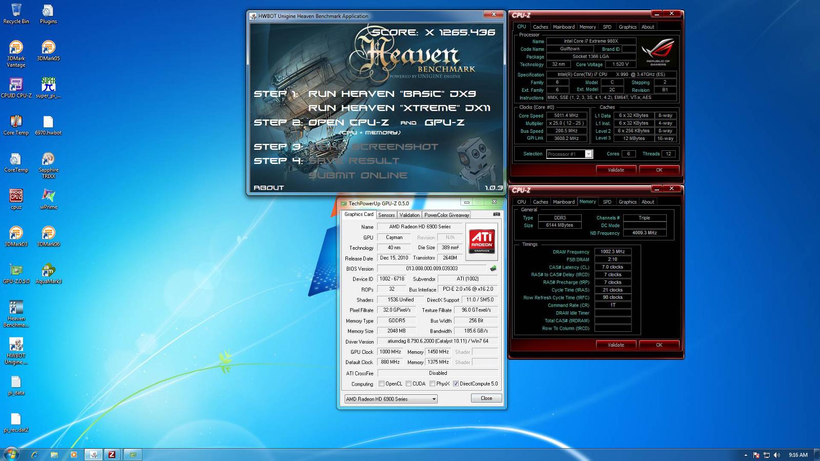820x461 pixels.
Task: Open the ROG cpuz desktop icon
Action: click(x=16, y=199)
